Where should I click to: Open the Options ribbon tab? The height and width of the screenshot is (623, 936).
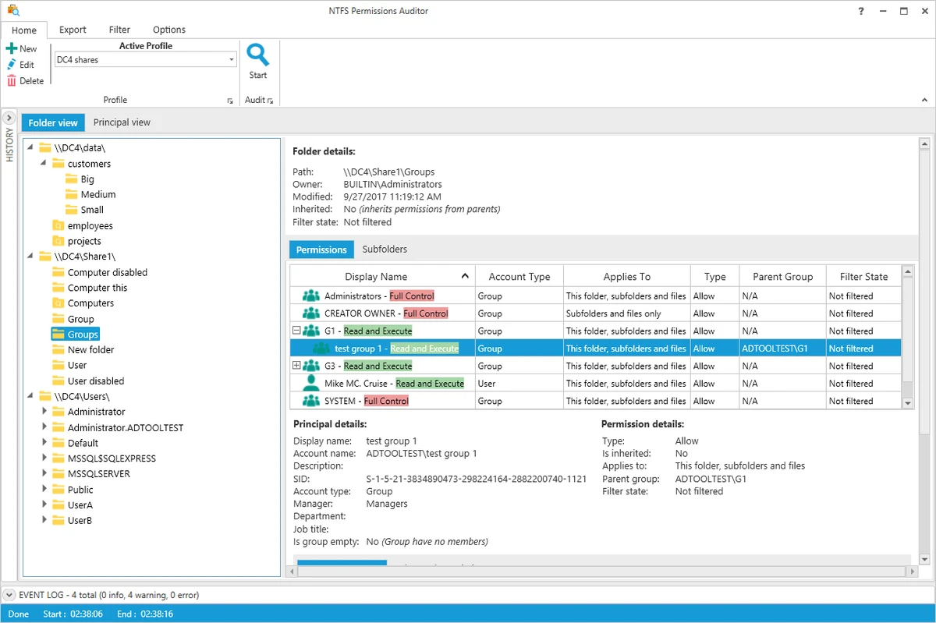tap(169, 30)
